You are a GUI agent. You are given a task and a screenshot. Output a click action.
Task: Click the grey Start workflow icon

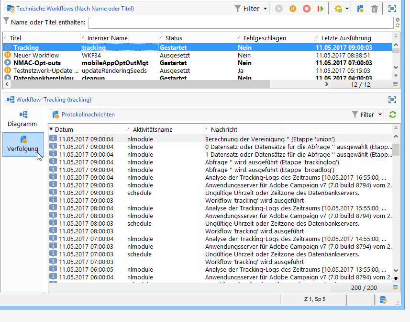pyautogui.click(x=279, y=9)
